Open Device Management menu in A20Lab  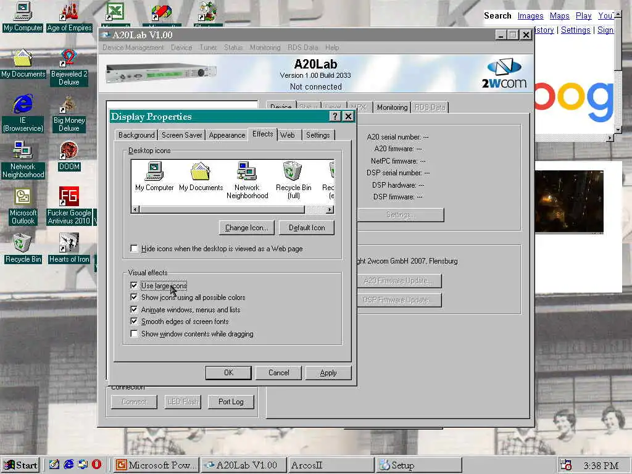coord(133,48)
